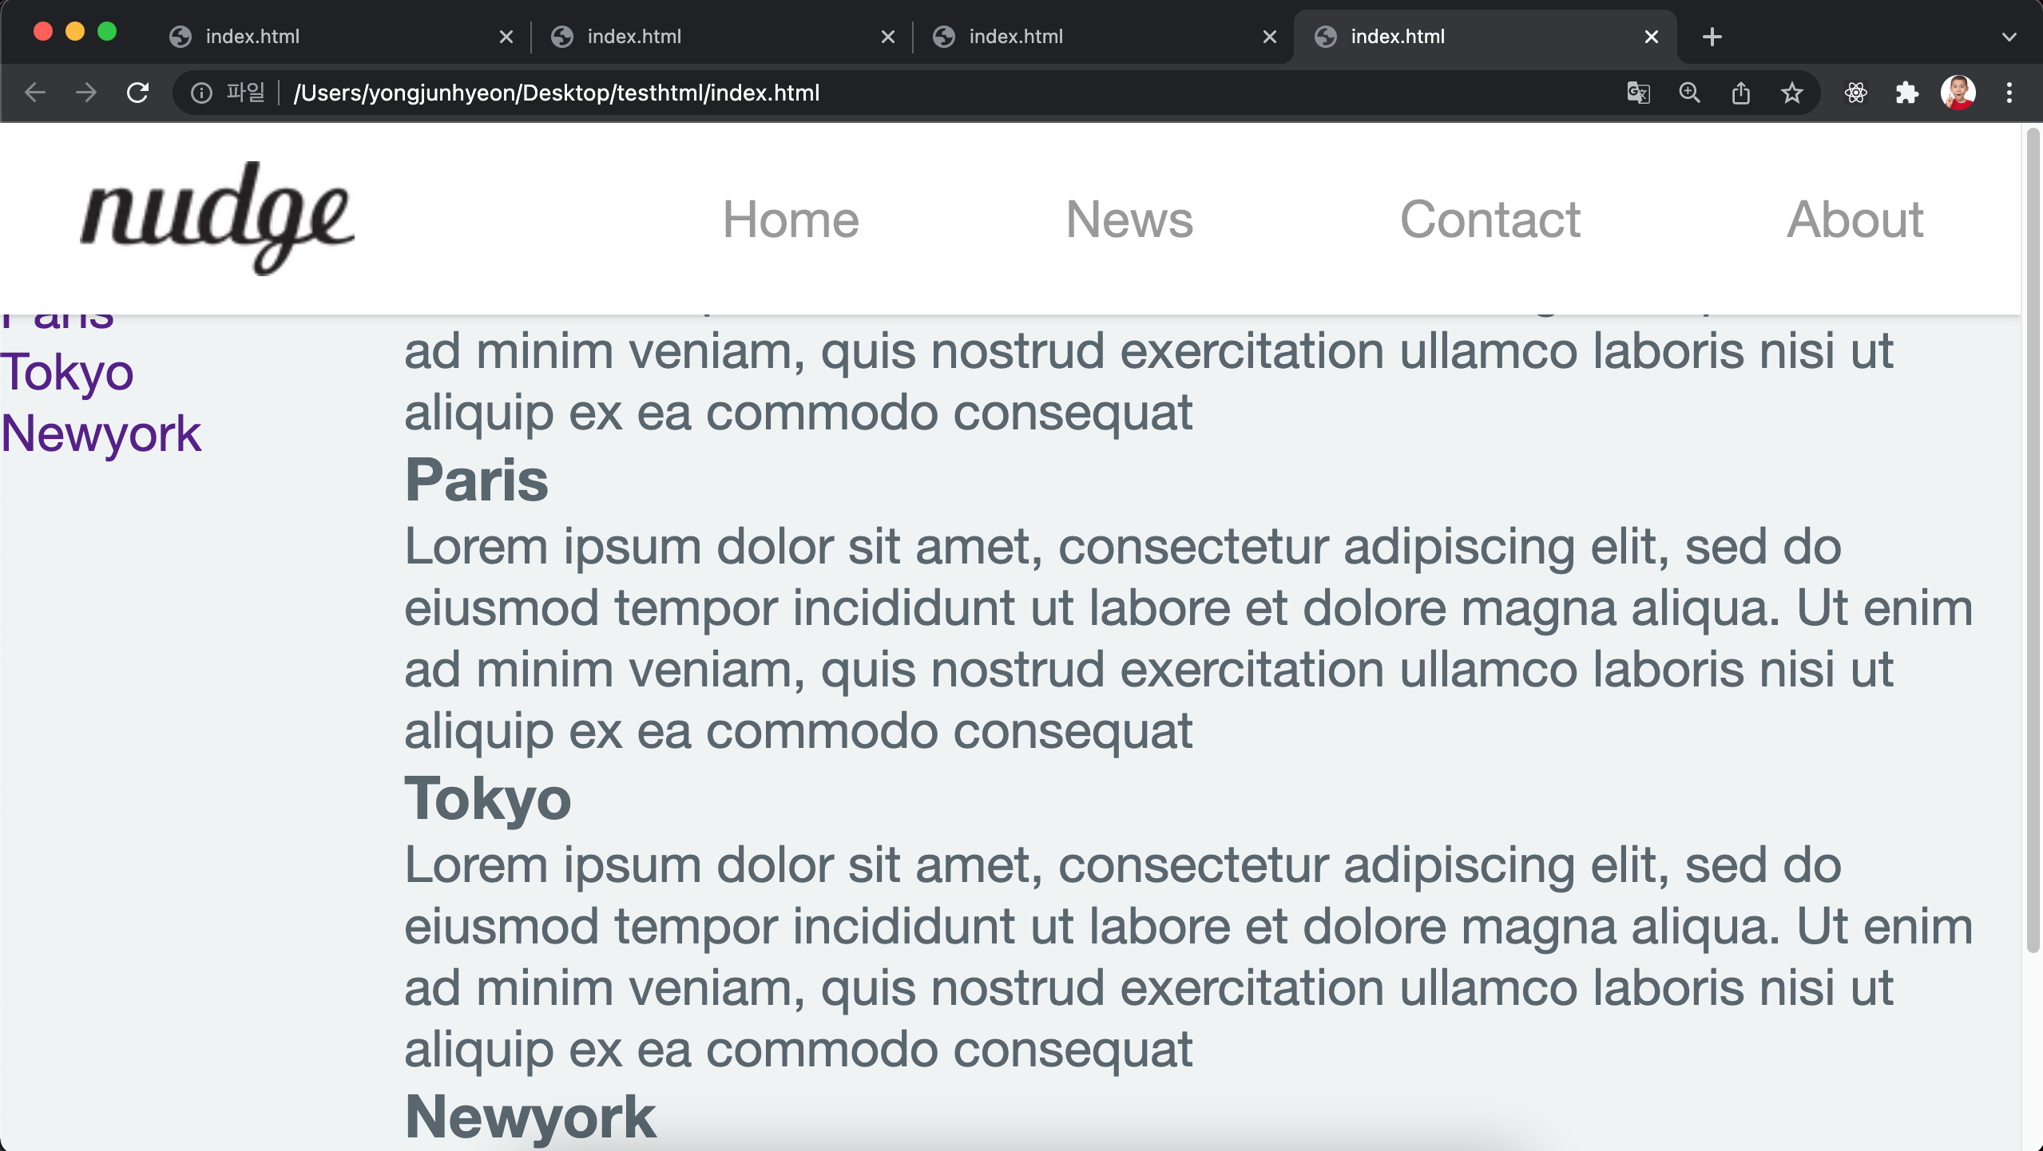Click the zoom magnifier icon in address bar
The height and width of the screenshot is (1151, 2043).
(1689, 93)
